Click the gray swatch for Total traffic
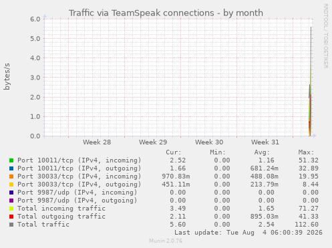The image size is (332, 248). click(11, 225)
